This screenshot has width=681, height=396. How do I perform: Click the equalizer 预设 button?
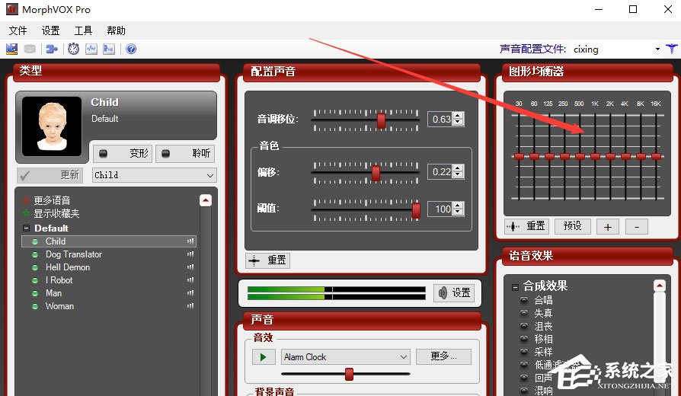point(572,226)
